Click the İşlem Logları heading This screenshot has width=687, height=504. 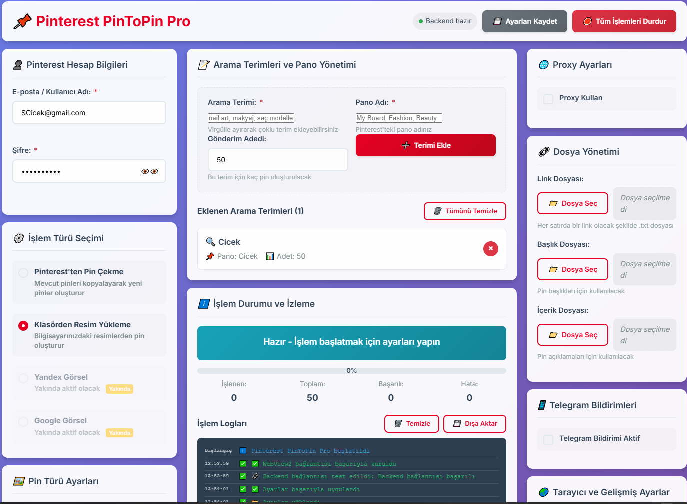tap(222, 424)
